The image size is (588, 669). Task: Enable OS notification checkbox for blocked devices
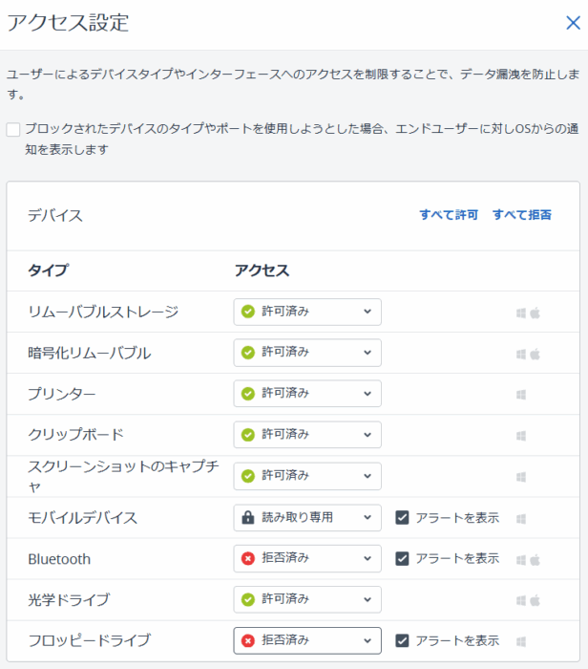13,129
